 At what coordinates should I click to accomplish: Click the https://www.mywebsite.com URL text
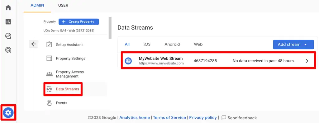[161, 63]
